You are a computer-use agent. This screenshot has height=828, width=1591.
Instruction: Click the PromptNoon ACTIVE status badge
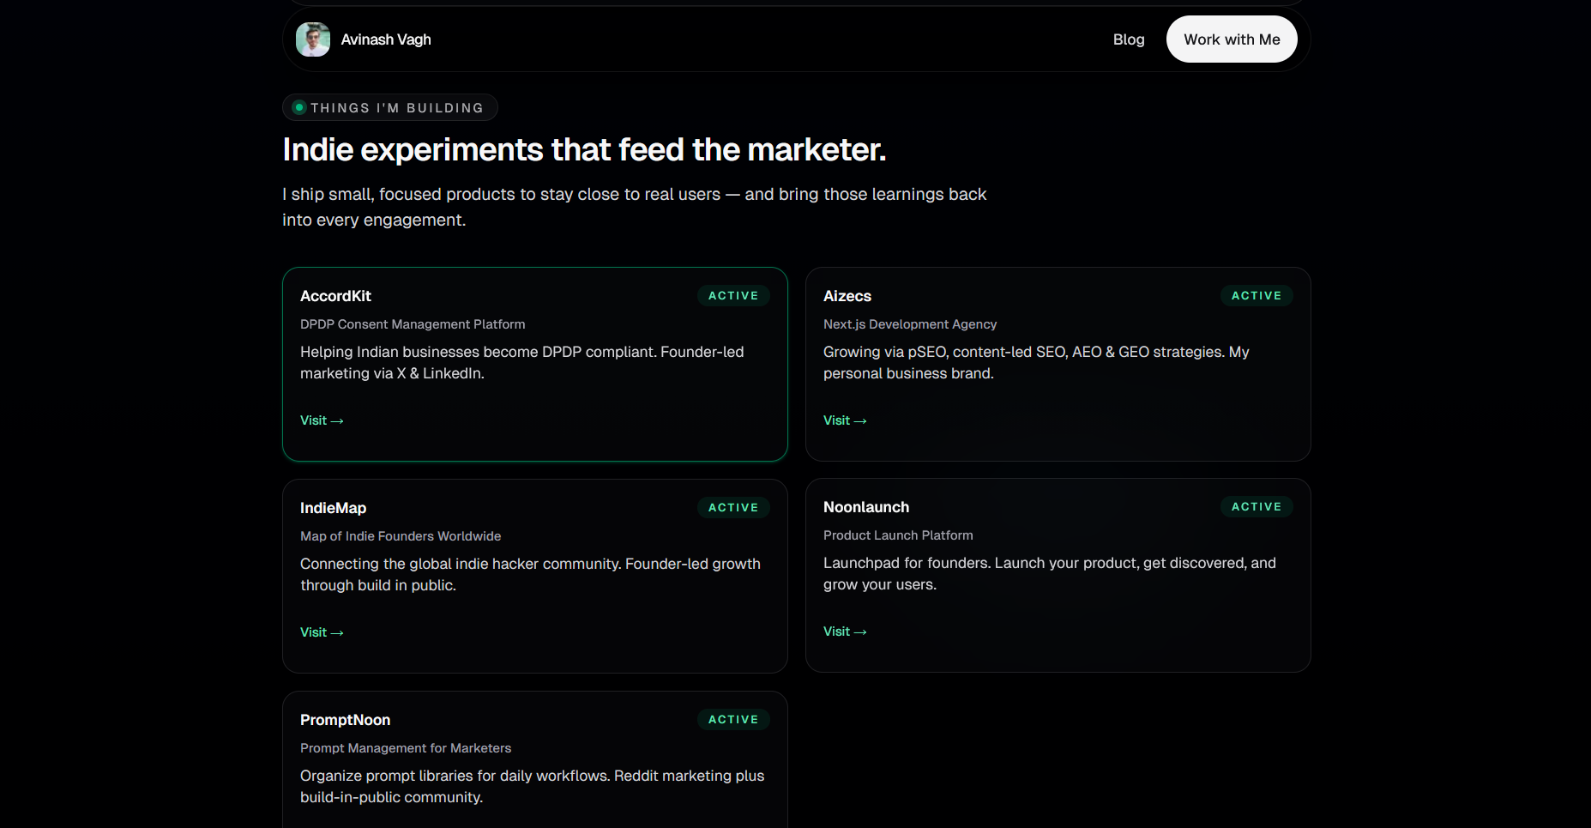tap(732, 719)
